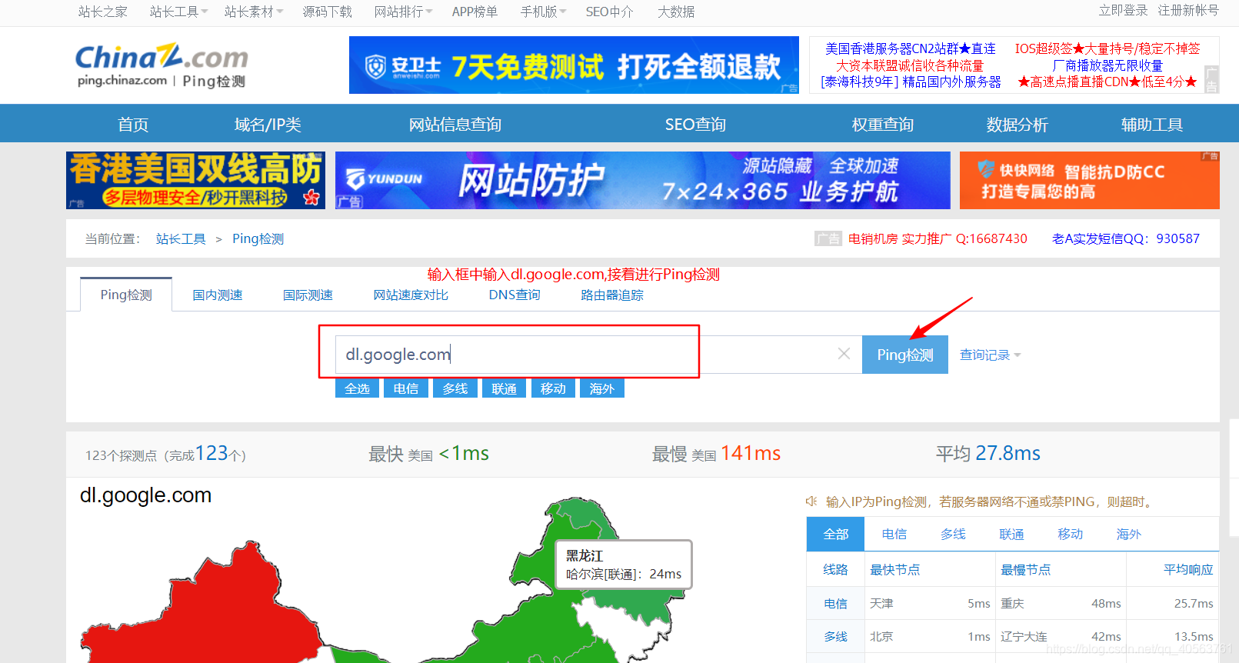Click the 老A实发短信QQ ad link
Screen dimensions: 1239x663
1126,238
